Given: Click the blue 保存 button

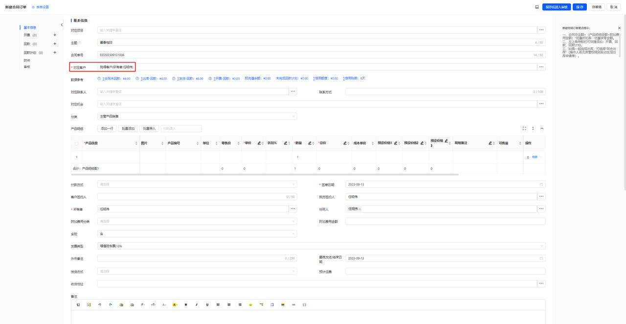Looking at the screenshot, I should [x=580, y=7].
